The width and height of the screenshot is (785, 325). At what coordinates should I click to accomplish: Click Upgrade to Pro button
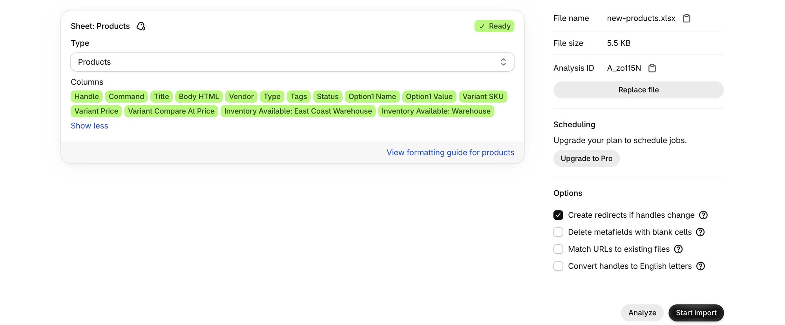[x=586, y=159]
